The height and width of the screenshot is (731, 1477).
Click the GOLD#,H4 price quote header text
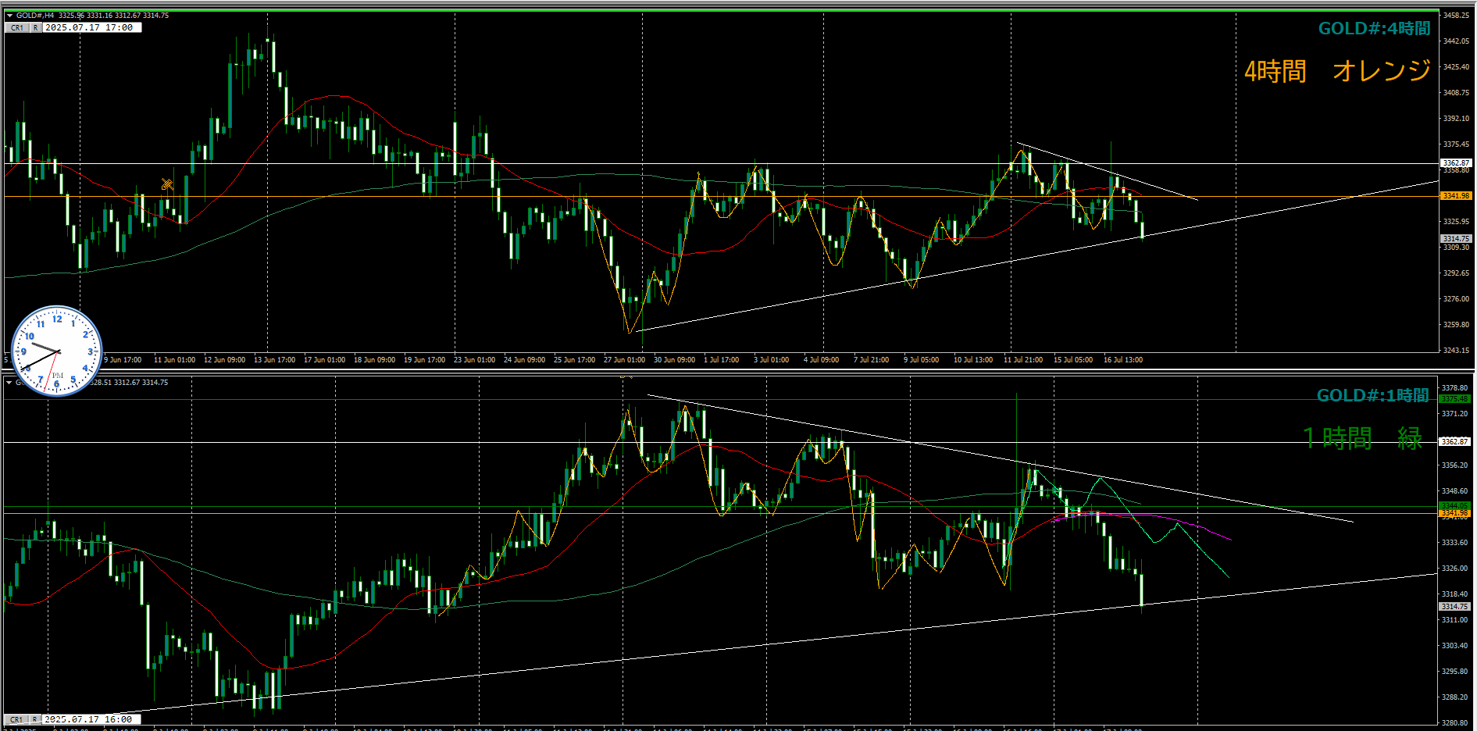(x=92, y=16)
